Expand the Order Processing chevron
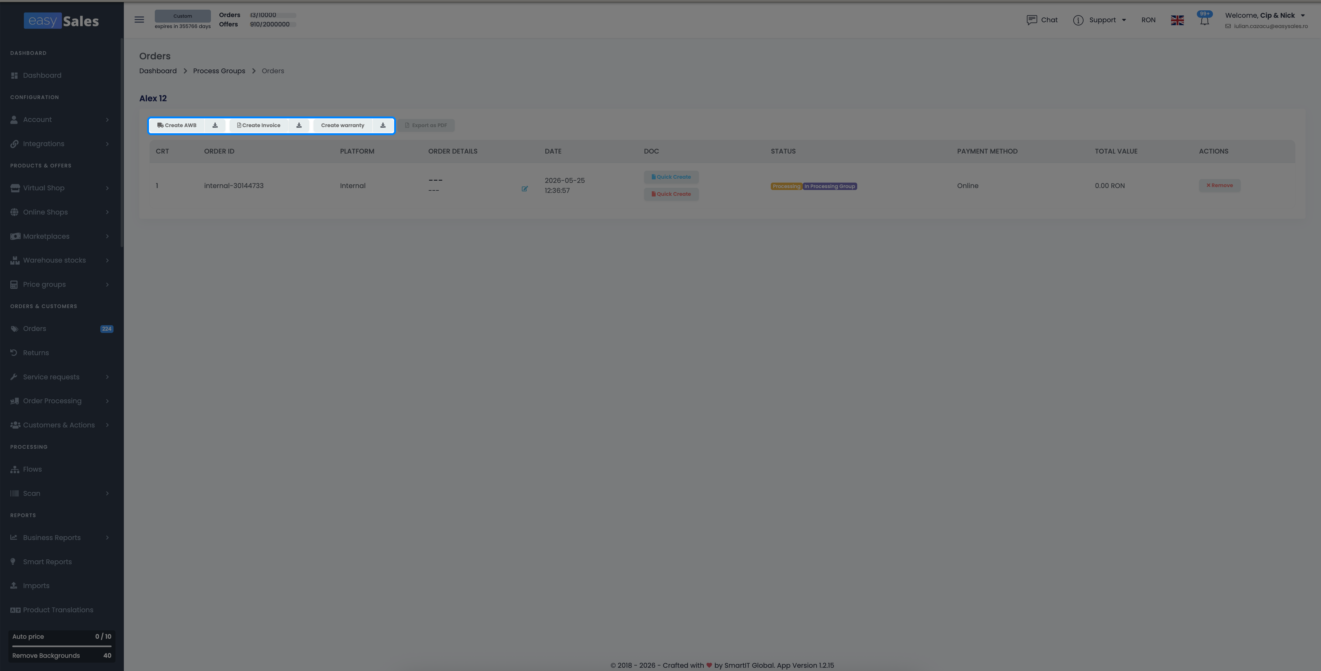This screenshot has width=1321, height=671. (x=107, y=401)
